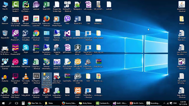Open the This PC desktop icon
The width and height of the screenshot is (189, 106).
(5, 6)
